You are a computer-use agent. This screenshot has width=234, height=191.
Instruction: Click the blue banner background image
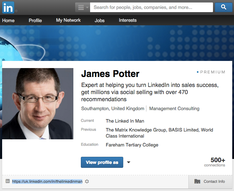[x=117, y=43]
